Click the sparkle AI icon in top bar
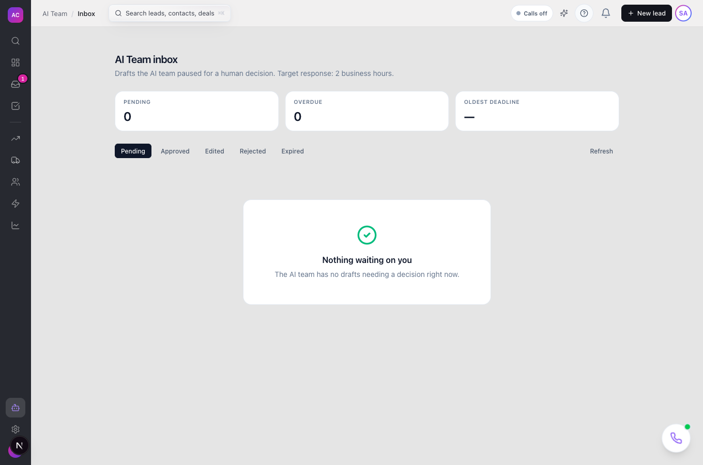 coord(564,13)
